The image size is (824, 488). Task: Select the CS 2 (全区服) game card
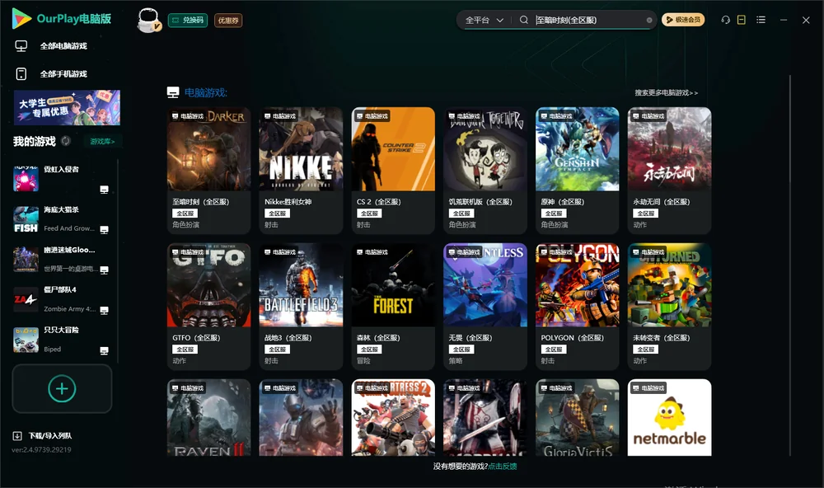click(393, 171)
